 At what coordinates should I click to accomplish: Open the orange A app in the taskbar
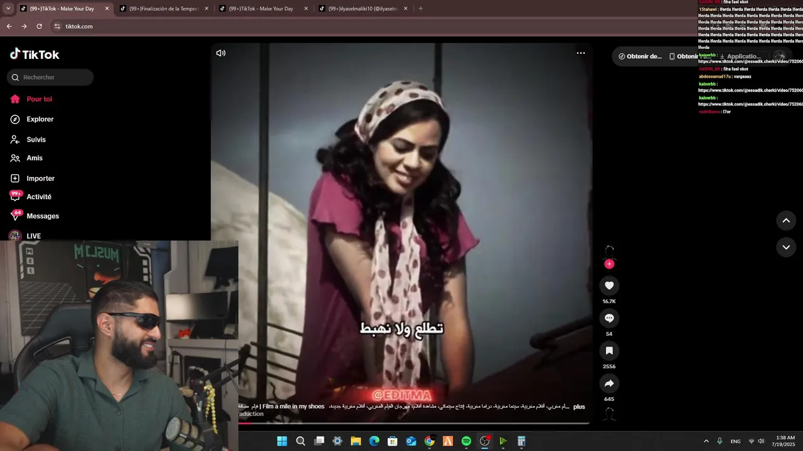click(448, 441)
